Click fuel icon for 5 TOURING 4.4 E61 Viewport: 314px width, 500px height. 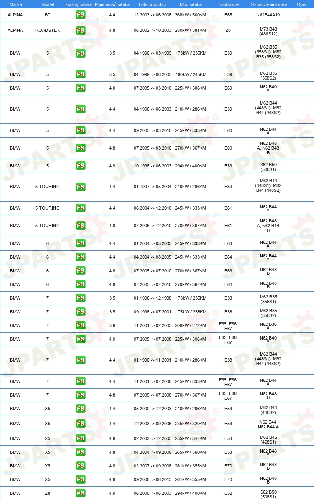click(x=80, y=208)
